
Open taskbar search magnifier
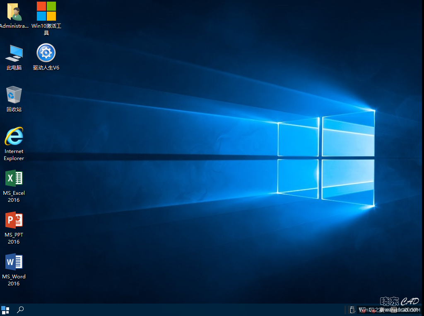click(x=20, y=309)
